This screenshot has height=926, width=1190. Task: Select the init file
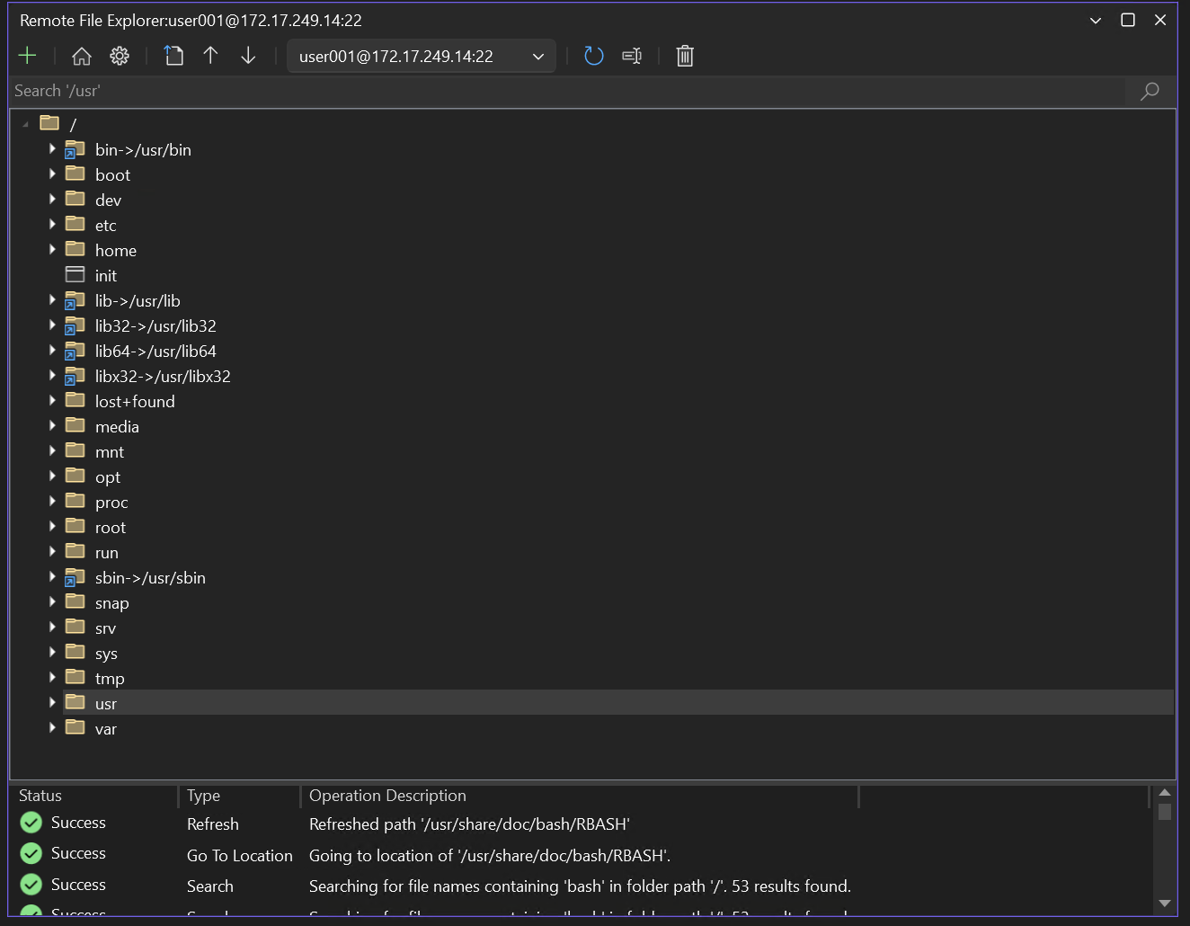click(106, 276)
